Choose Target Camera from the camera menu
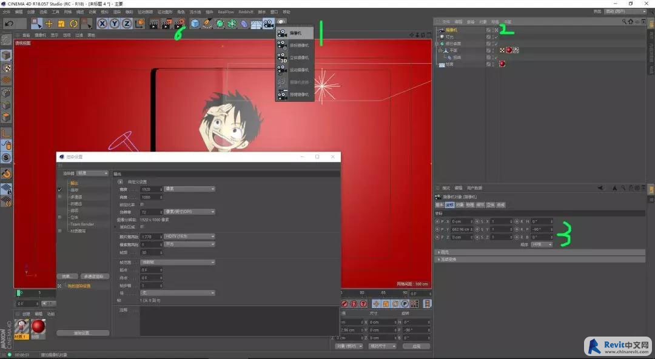This screenshot has width=655, height=359. point(295,45)
